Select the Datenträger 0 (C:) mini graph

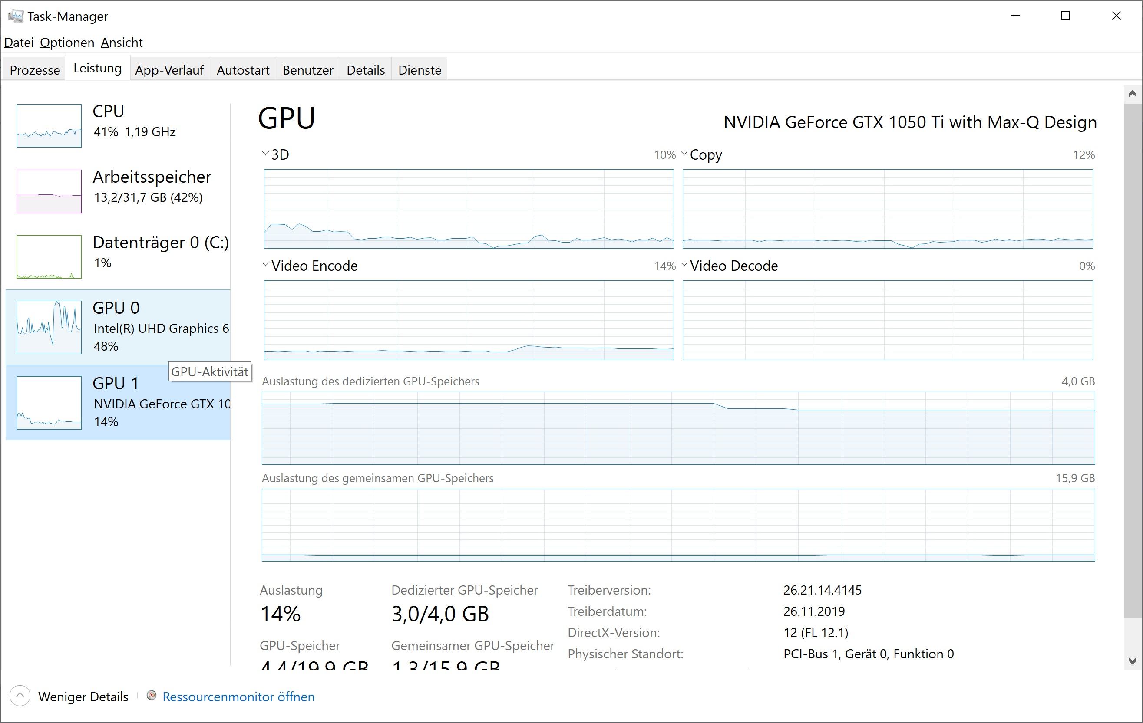coord(49,256)
